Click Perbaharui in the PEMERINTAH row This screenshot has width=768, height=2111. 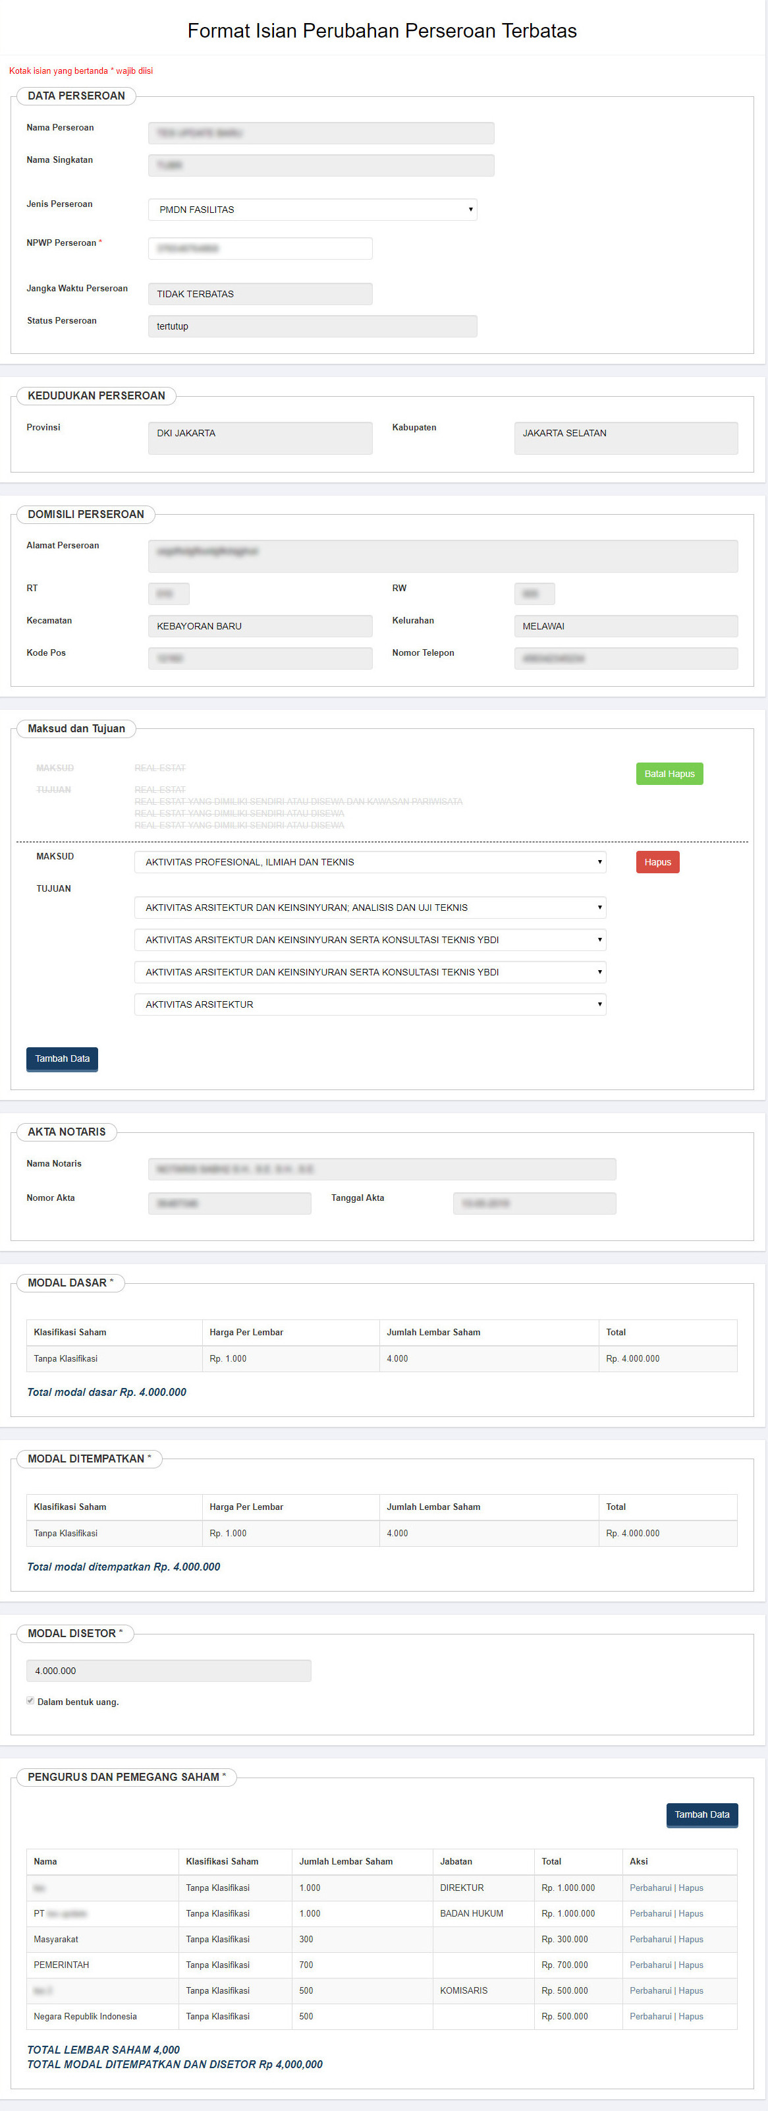click(650, 1964)
